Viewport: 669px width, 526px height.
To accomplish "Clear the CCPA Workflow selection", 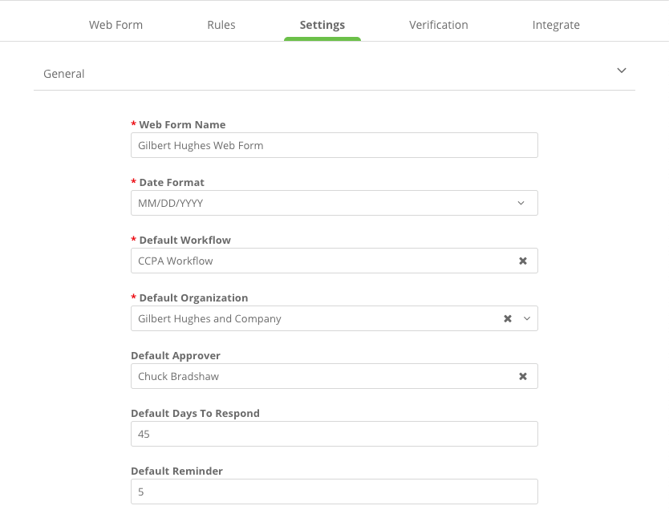I will pyautogui.click(x=523, y=261).
